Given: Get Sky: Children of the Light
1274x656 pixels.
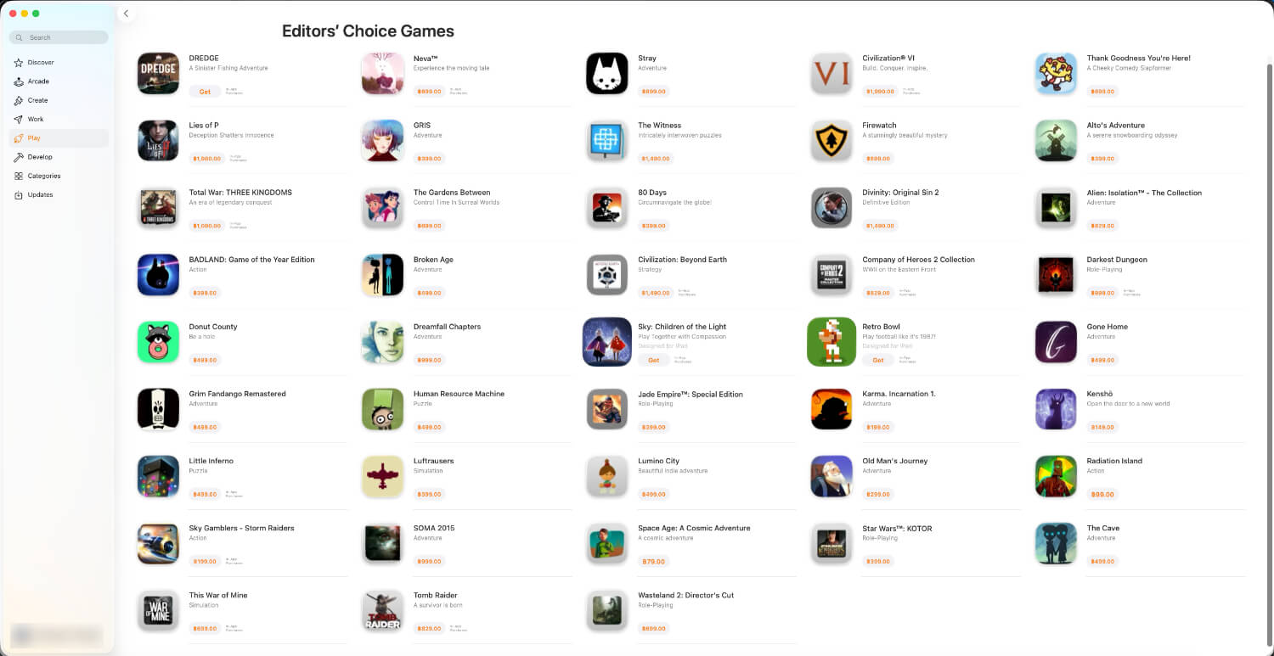Looking at the screenshot, I should (654, 361).
